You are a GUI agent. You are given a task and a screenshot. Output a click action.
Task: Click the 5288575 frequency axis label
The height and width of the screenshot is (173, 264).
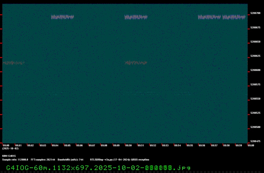pyautogui.click(x=255, y=84)
